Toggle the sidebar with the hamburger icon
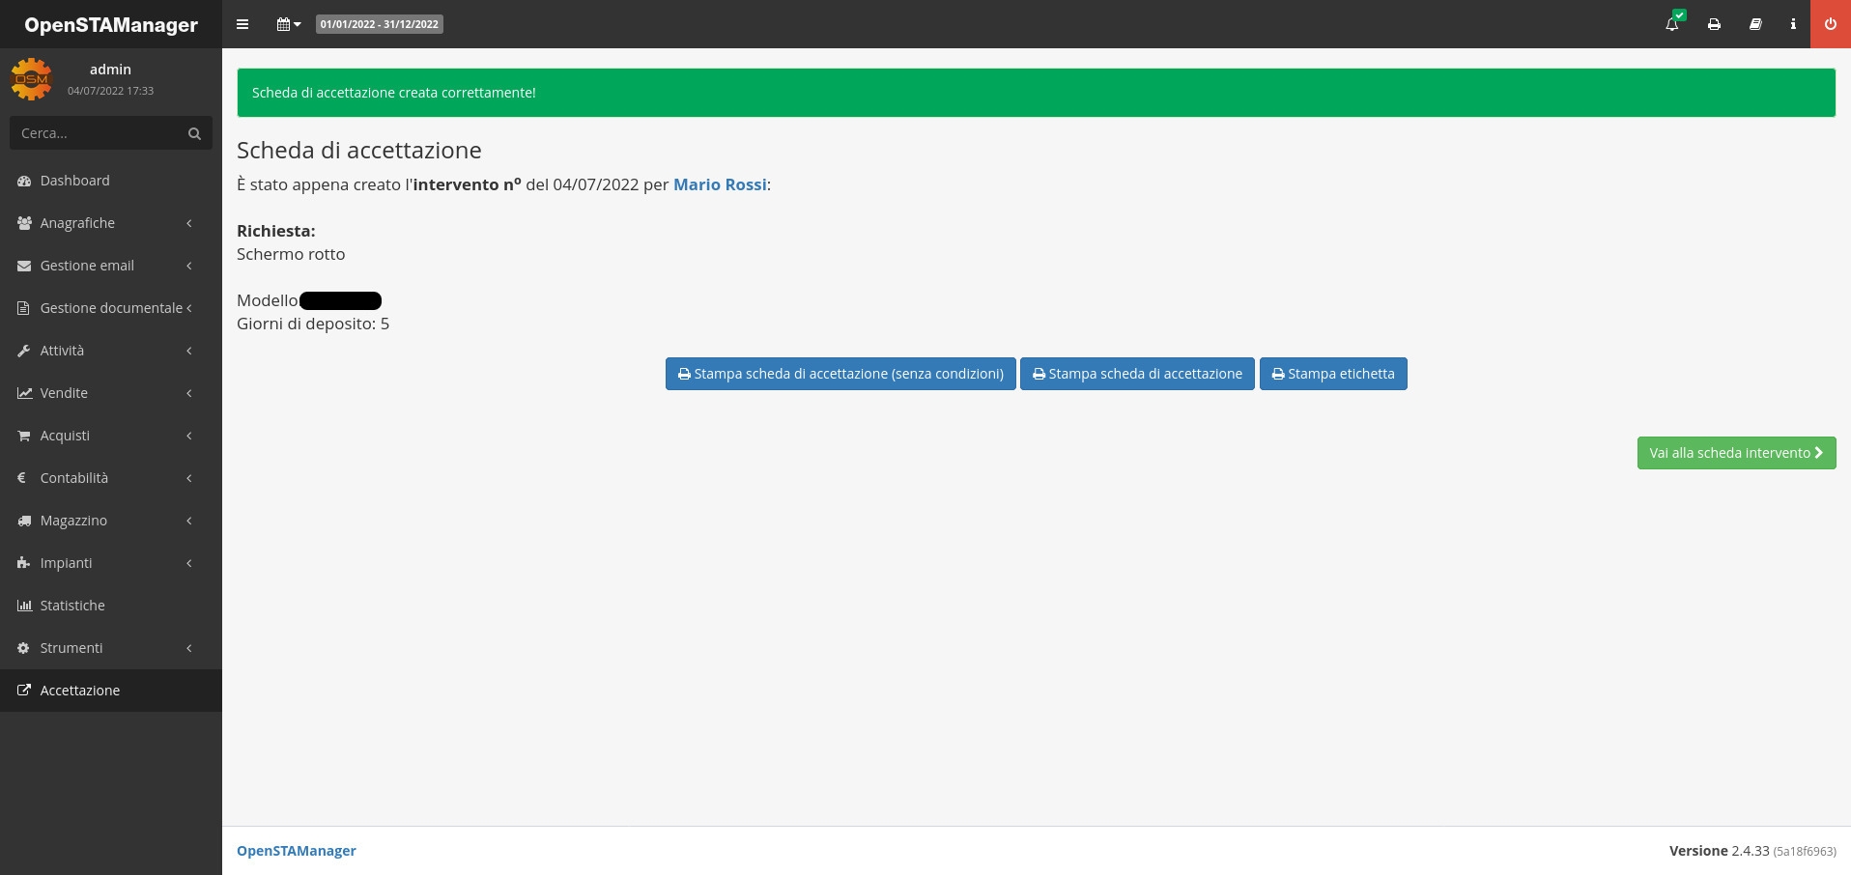The image size is (1851, 875). click(x=242, y=24)
